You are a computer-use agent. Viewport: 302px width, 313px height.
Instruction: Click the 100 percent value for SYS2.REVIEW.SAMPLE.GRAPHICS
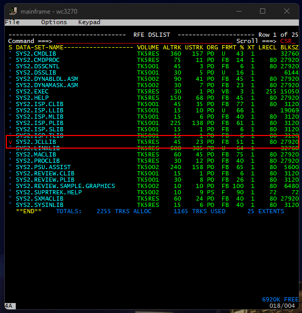click(x=238, y=186)
